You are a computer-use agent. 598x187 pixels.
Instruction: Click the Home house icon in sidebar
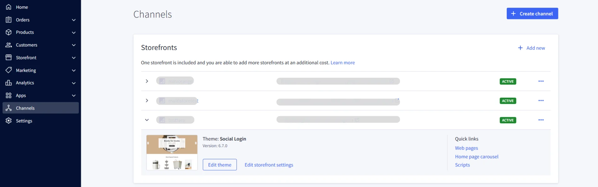(9, 7)
